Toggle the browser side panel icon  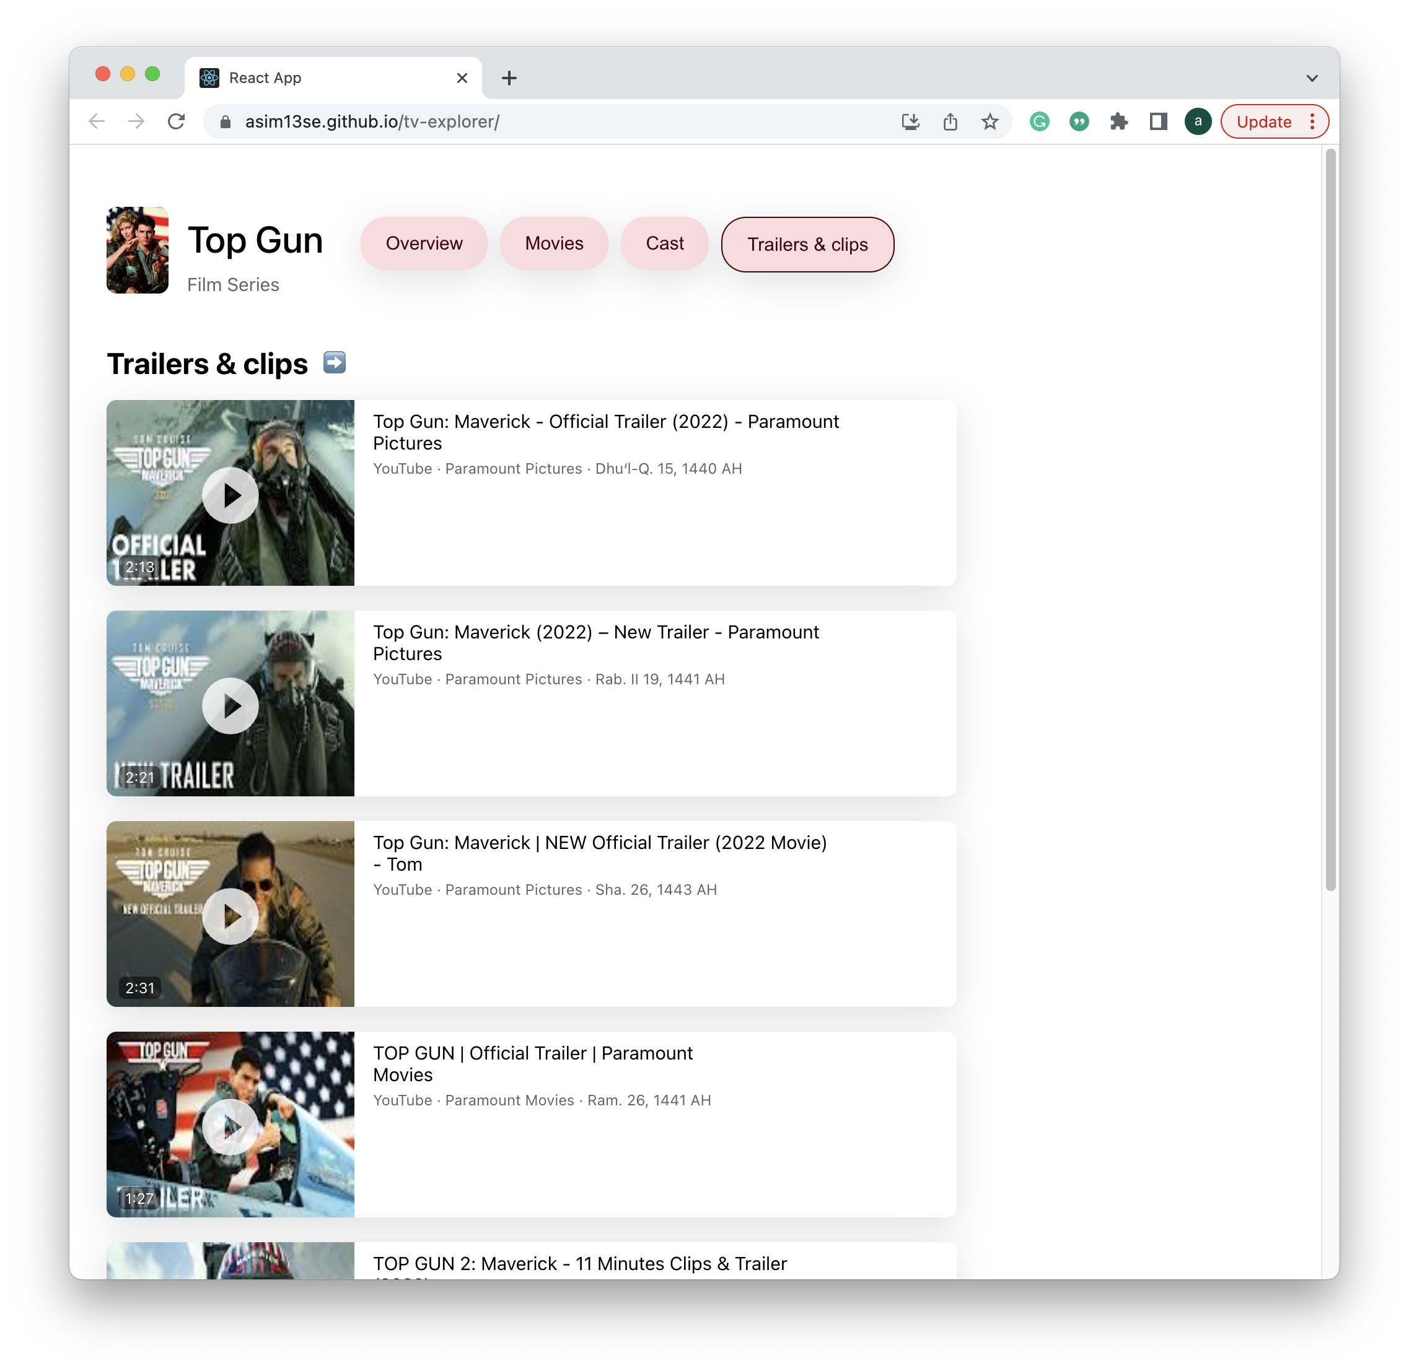point(1158,122)
